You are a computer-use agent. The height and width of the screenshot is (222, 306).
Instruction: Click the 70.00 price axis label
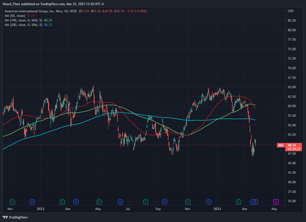[292, 68]
